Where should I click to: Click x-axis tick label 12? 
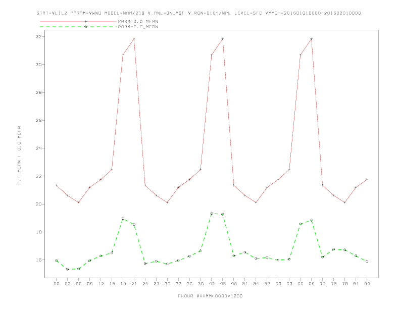click(x=101, y=284)
